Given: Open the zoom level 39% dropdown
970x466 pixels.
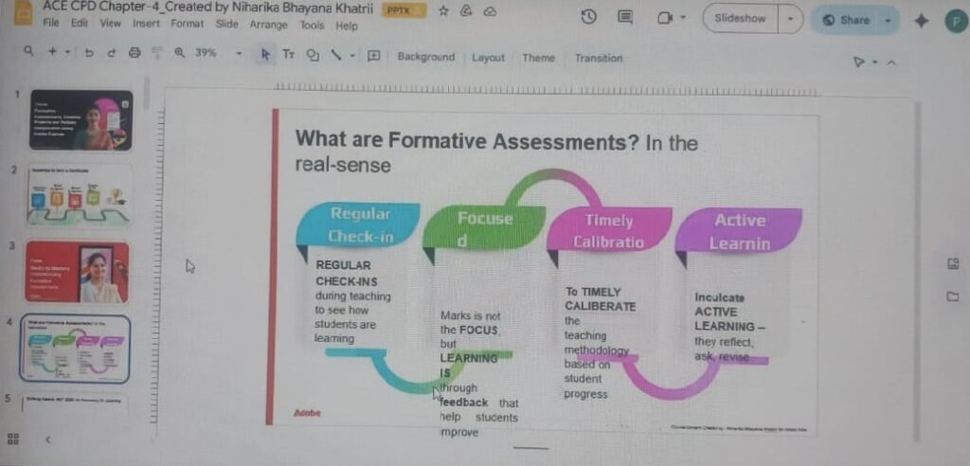Looking at the screenshot, I should point(239,54).
